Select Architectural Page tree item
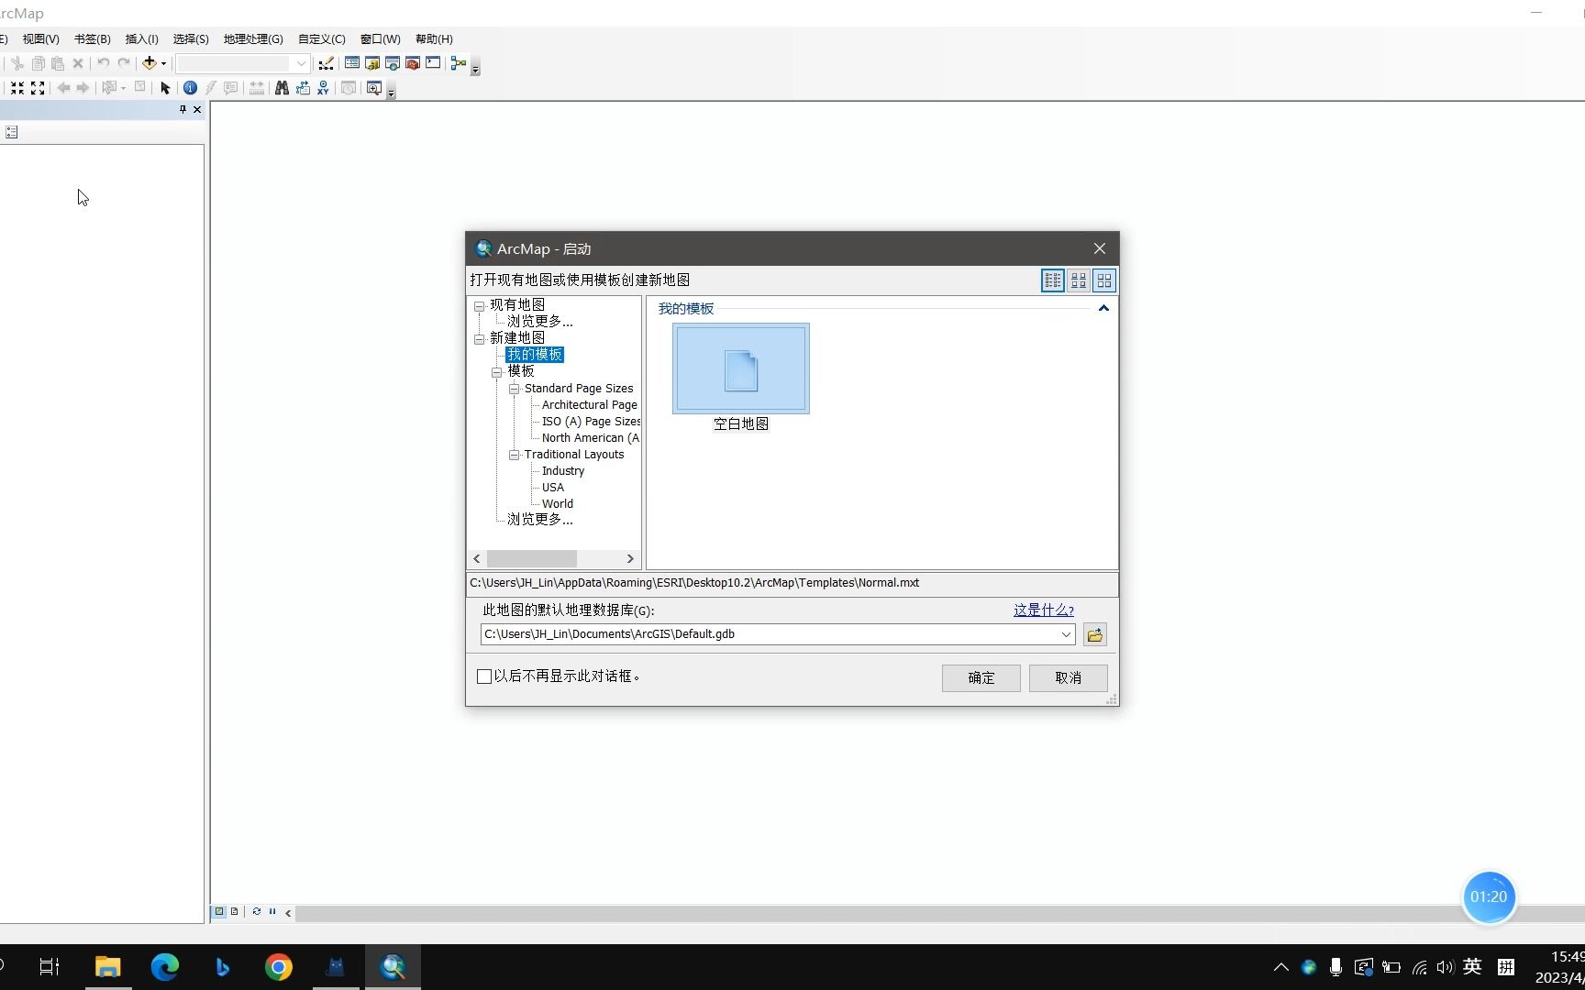This screenshot has width=1585, height=990. (x=590, y=405)
